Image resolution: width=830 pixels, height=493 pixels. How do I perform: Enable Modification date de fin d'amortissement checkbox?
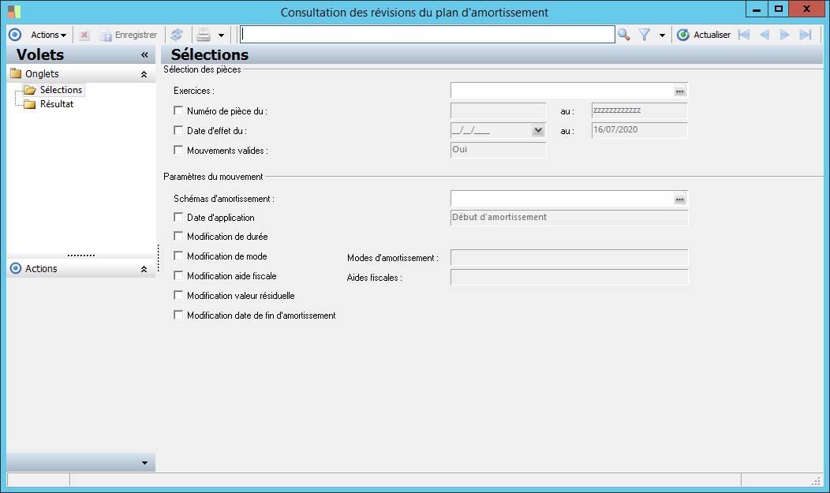tap(178, 316)
